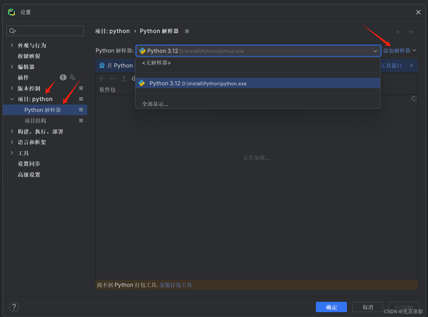428x317 pixels.
Task: Click the minus icon to remove package
Action: click(x=113, y=78)
